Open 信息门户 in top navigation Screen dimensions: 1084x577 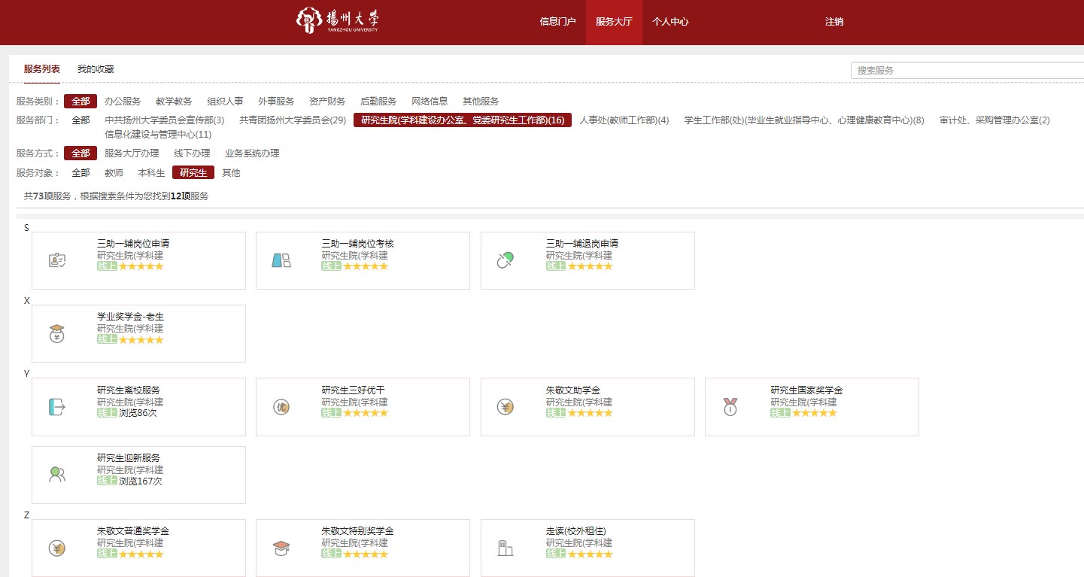[557, 22]
